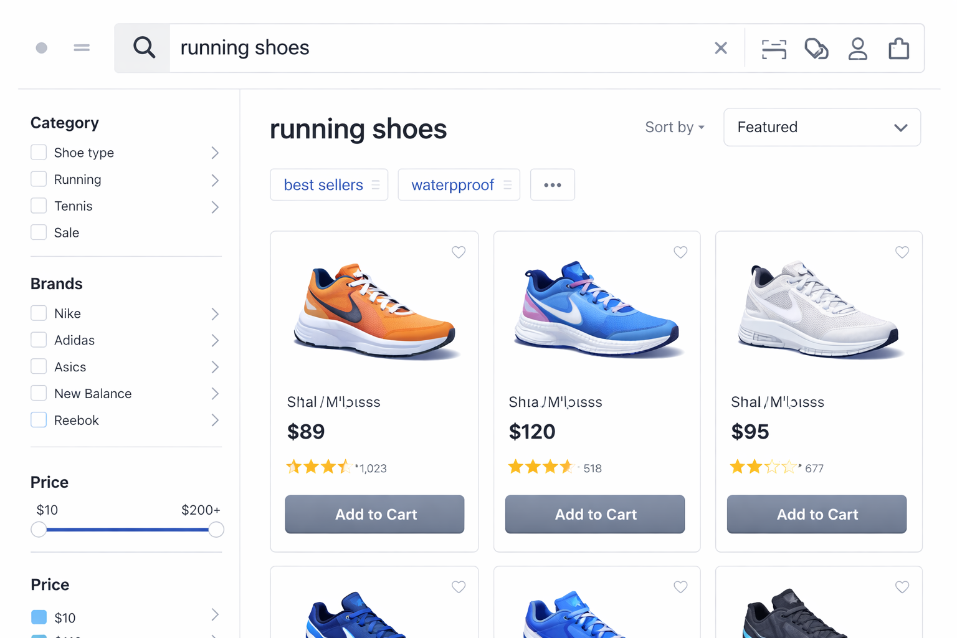The width and height of the screenshot is (957, 638).
Task: Click the $10 minimum price slider handle
Action: 39,530
